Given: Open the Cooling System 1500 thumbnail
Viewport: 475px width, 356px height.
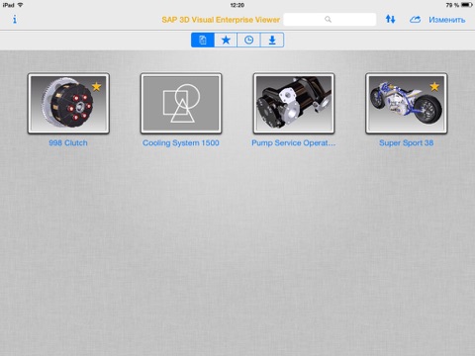Looking at the screenshot, I should coord(181,103).
